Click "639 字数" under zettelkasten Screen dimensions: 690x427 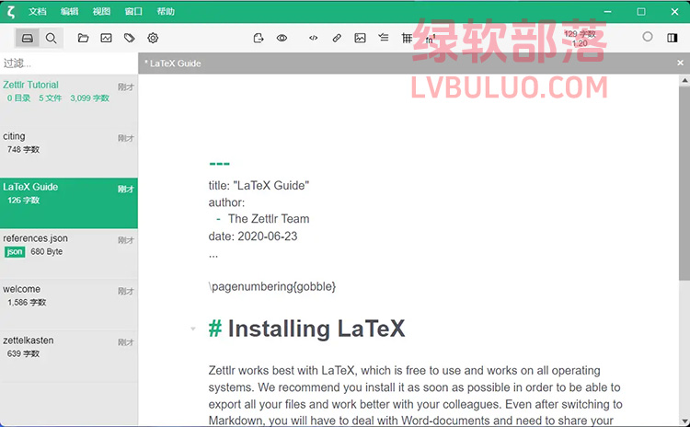(23, 353)
